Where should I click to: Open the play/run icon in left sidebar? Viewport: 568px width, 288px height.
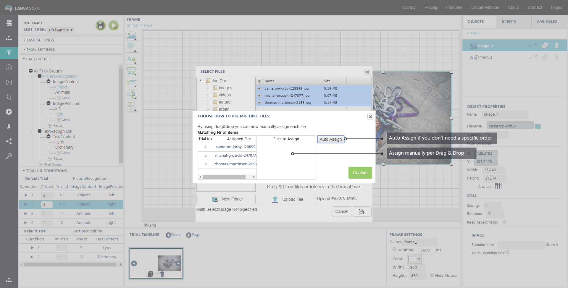coord(9,112)
